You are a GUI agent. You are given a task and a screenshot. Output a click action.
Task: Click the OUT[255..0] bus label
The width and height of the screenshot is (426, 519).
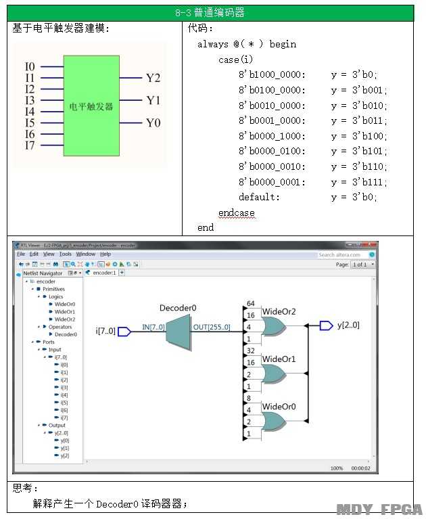click(212, 327)
